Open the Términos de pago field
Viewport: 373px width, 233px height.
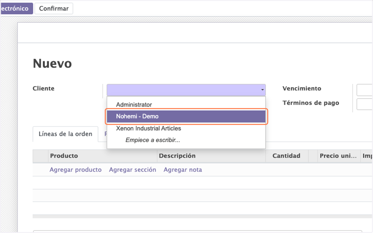point(365,104)
